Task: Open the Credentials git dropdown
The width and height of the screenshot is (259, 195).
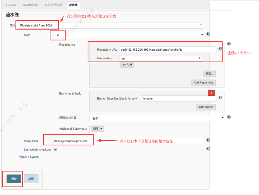Action: (x=161, y=58)
